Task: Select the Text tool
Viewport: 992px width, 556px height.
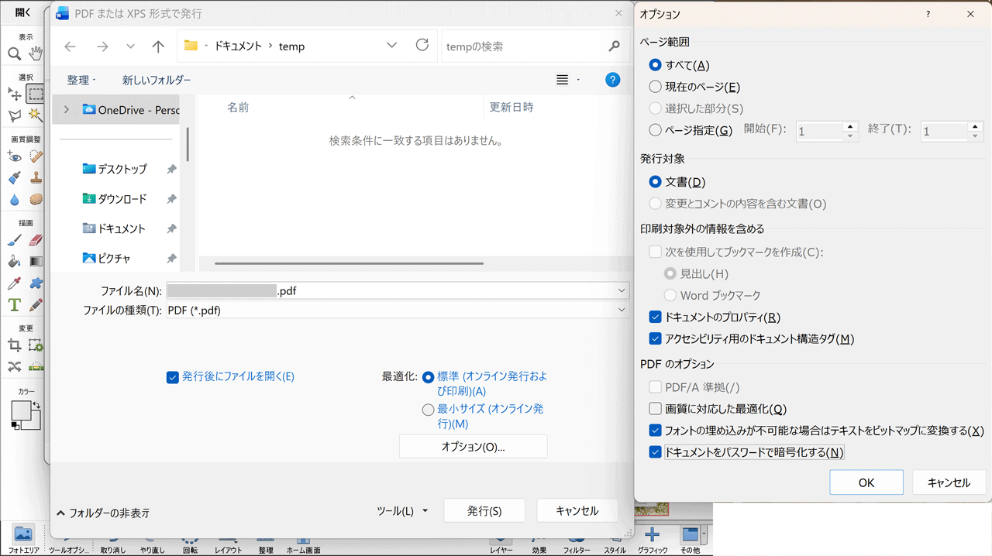Action: tap(14, 305)
